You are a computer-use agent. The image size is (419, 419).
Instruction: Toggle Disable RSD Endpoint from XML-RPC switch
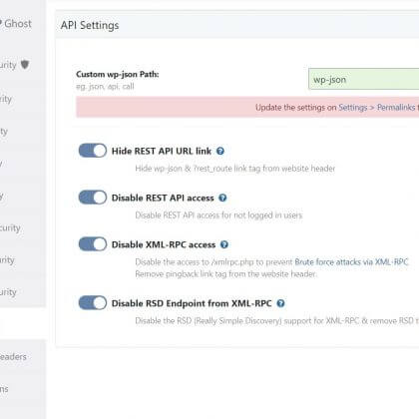pyautogui.click(x=93, y=303)
